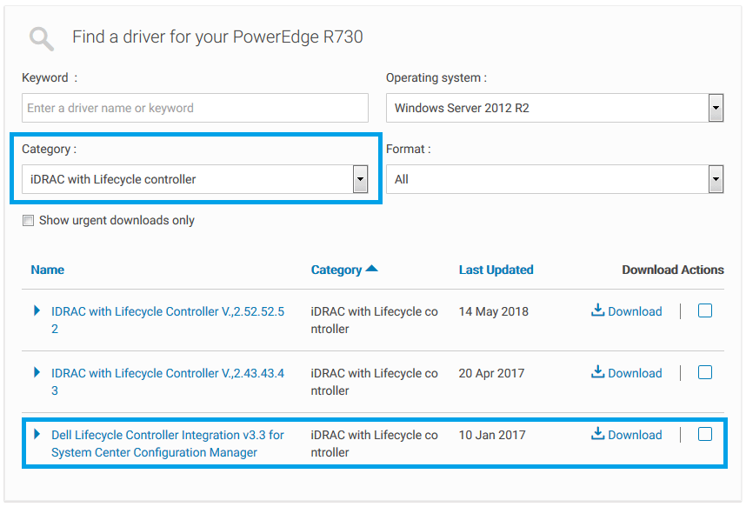Viewport: 746px width, 507px height.
Task: Check the box for IDRAC Controller V.,2.52.52.52 row
Action: click(x=705, y=310)
